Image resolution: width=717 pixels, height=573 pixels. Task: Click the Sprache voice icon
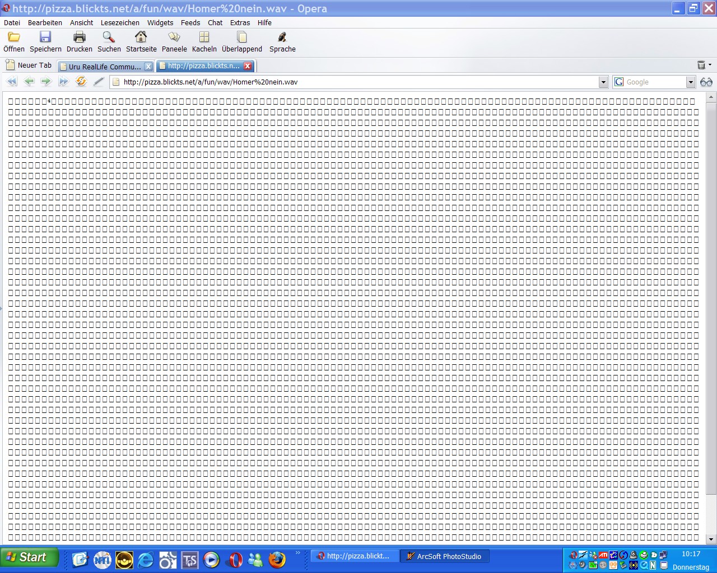(282, 37)
